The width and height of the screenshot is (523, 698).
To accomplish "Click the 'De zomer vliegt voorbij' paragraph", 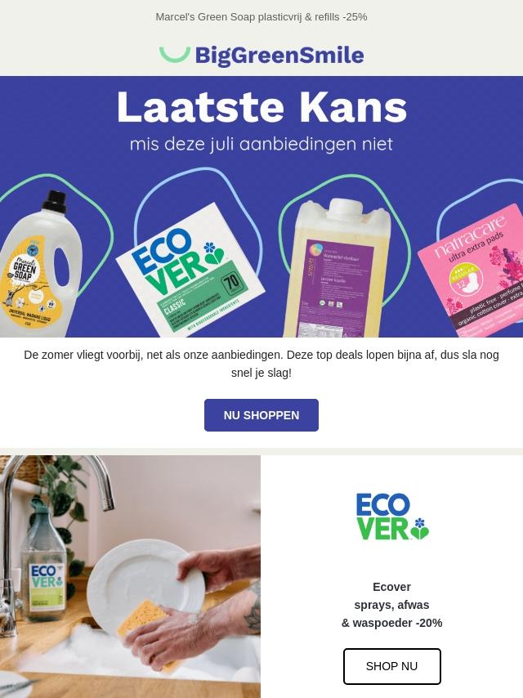I will pos(261,364).
